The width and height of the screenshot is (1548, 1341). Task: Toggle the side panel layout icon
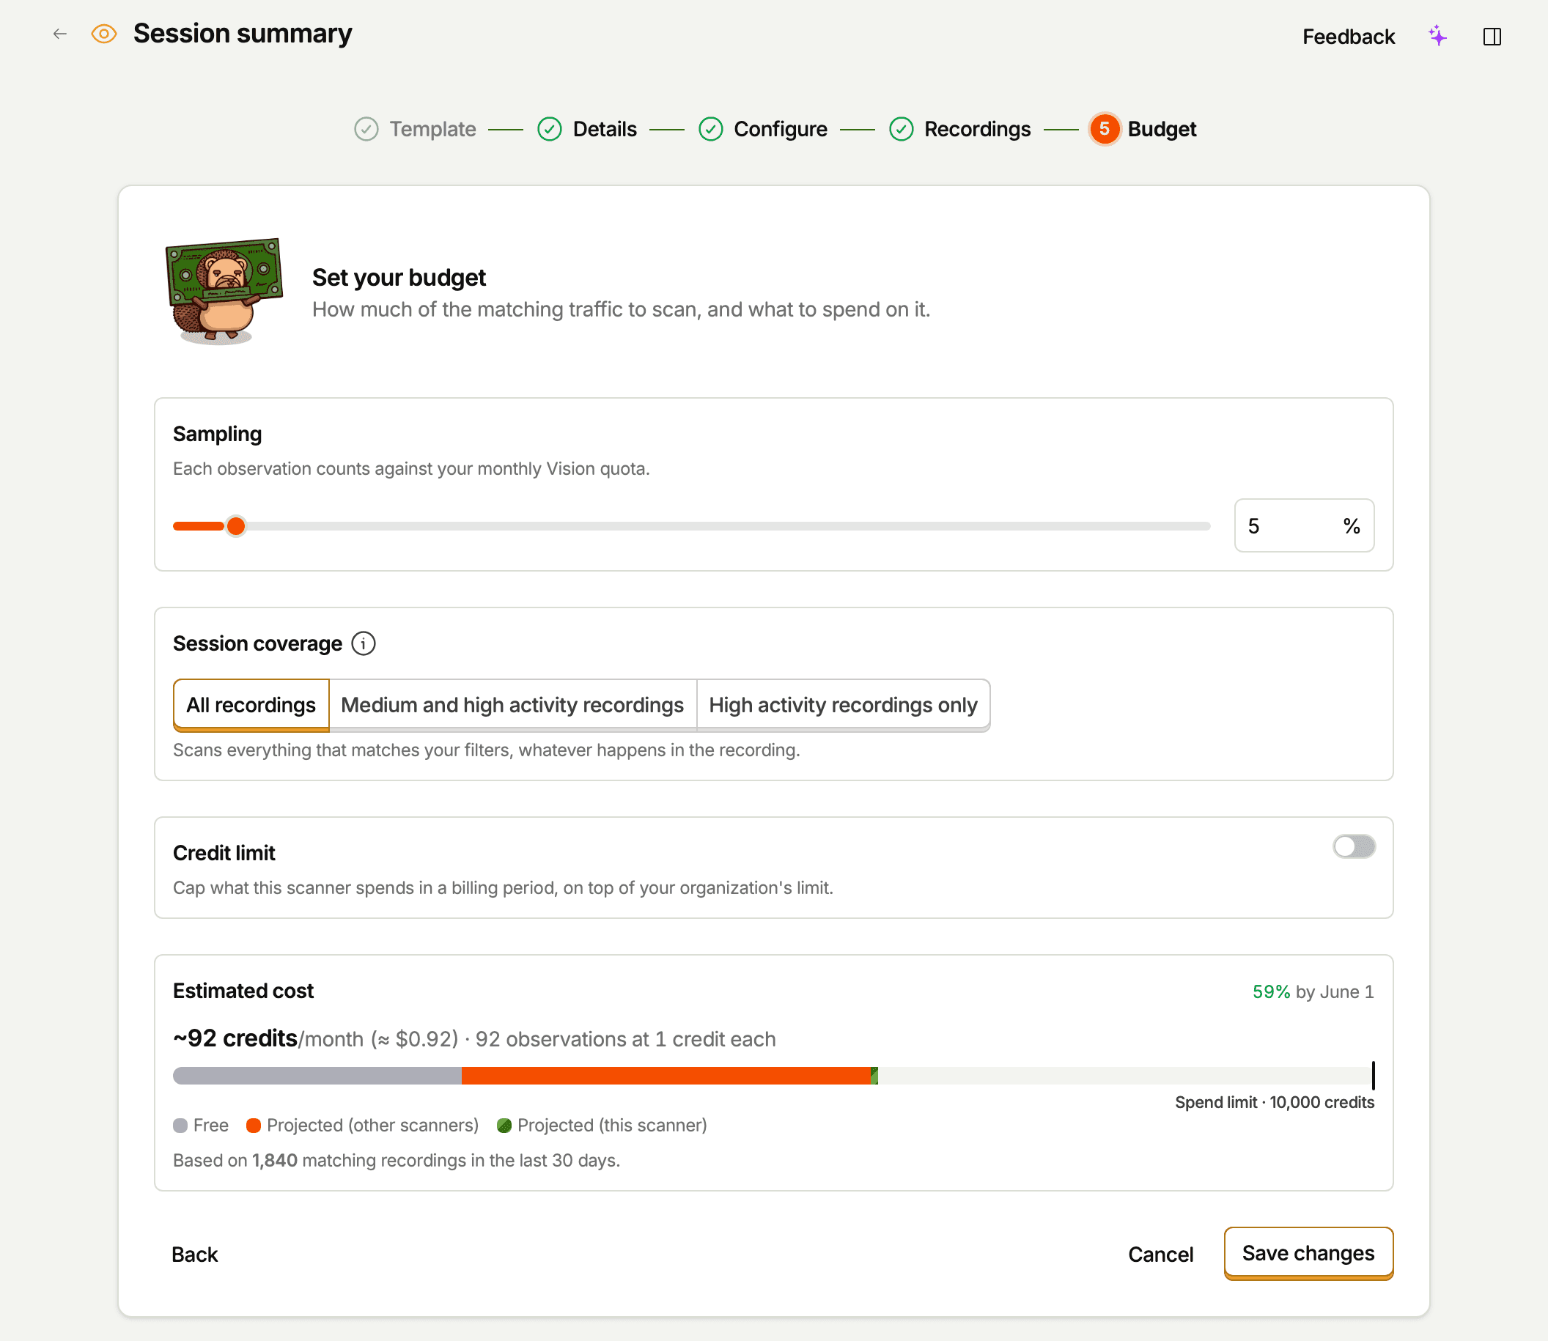pos(1492,36)
